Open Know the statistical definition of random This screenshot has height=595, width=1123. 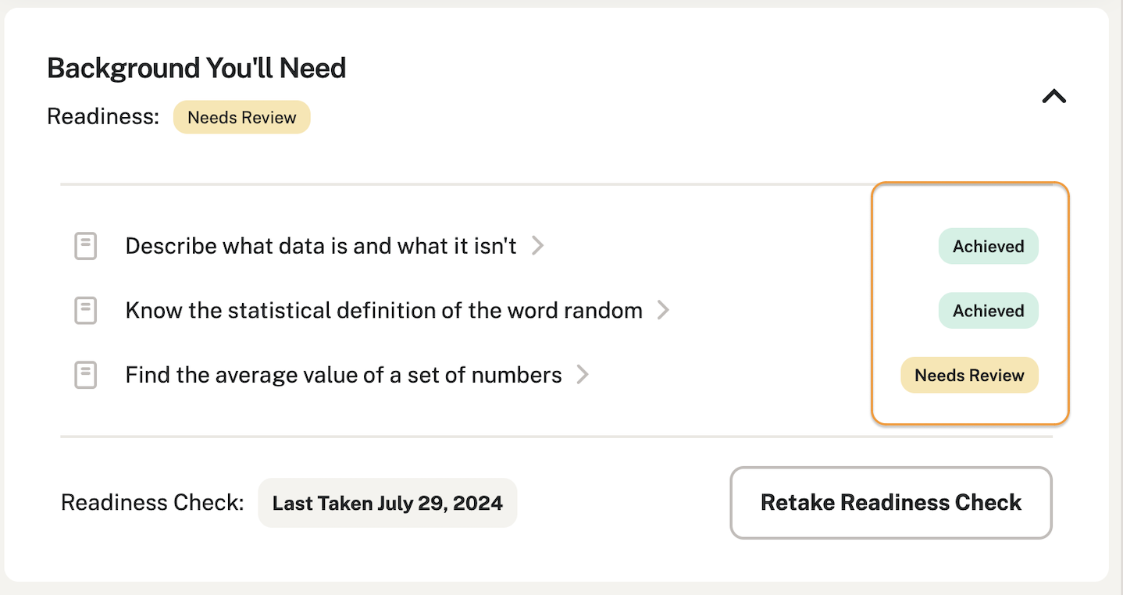pyautogui.click(x=383, y=311)
